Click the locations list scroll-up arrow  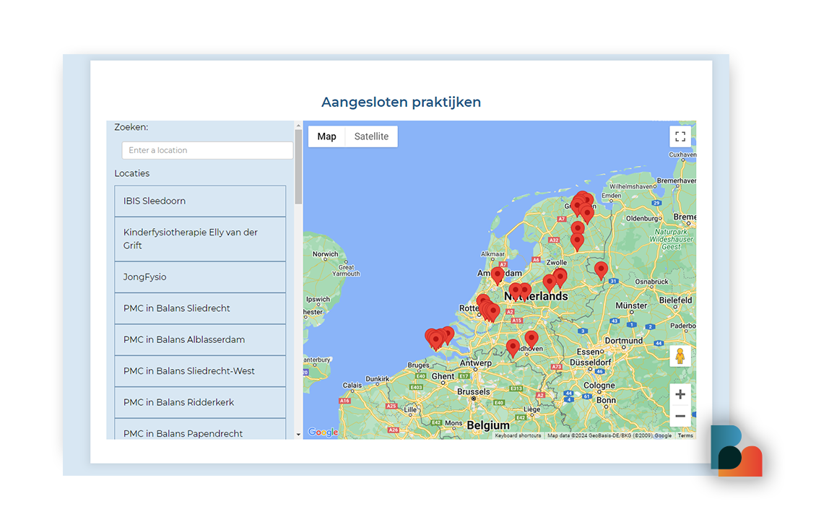click(x=298, y=126)
